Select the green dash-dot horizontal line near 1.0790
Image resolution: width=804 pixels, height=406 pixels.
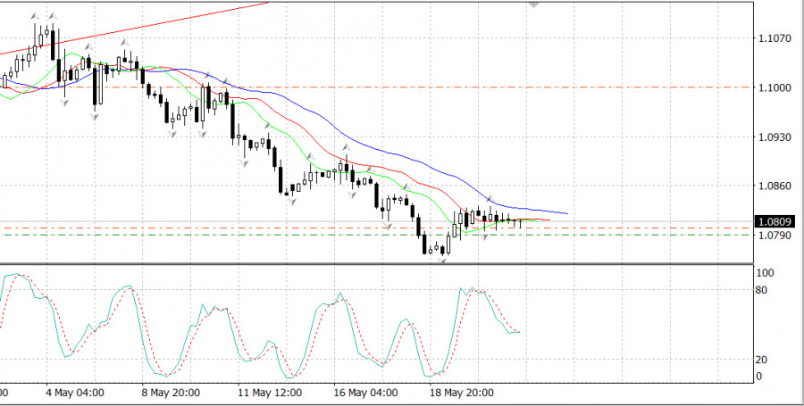(625, 235)
